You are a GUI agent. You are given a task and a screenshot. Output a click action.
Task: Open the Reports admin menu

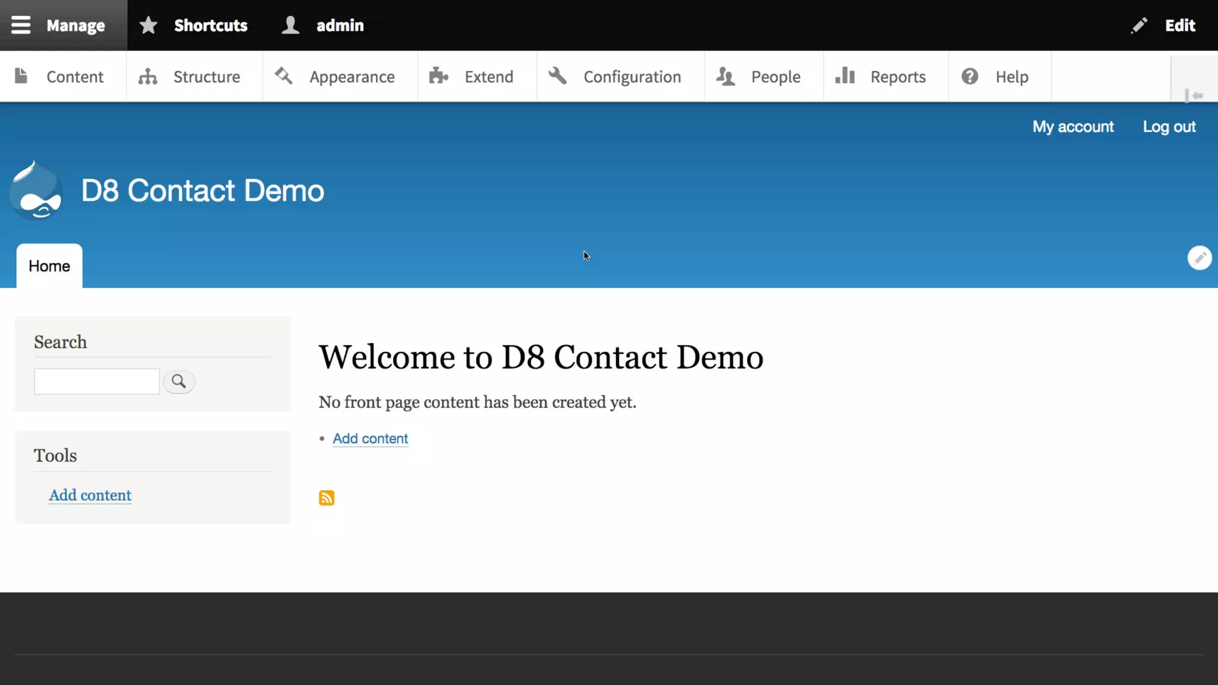[886, 76]
